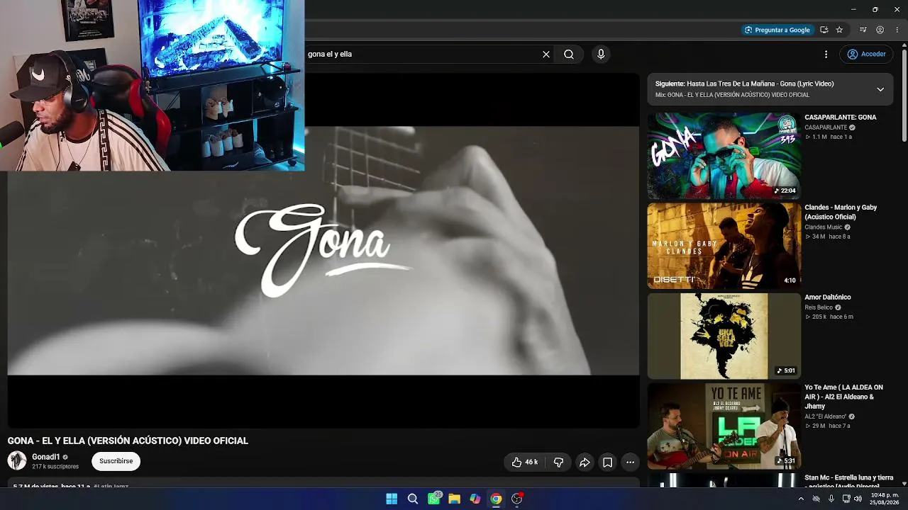
Task: Click the Siguiente: Hasta Las Tres De La Mañana text
Action: coord(744,84)
